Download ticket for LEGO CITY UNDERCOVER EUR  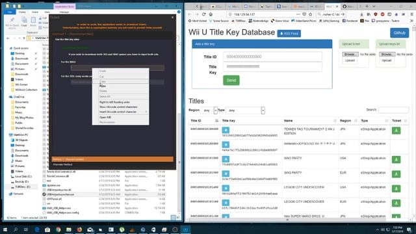[396, 203]
